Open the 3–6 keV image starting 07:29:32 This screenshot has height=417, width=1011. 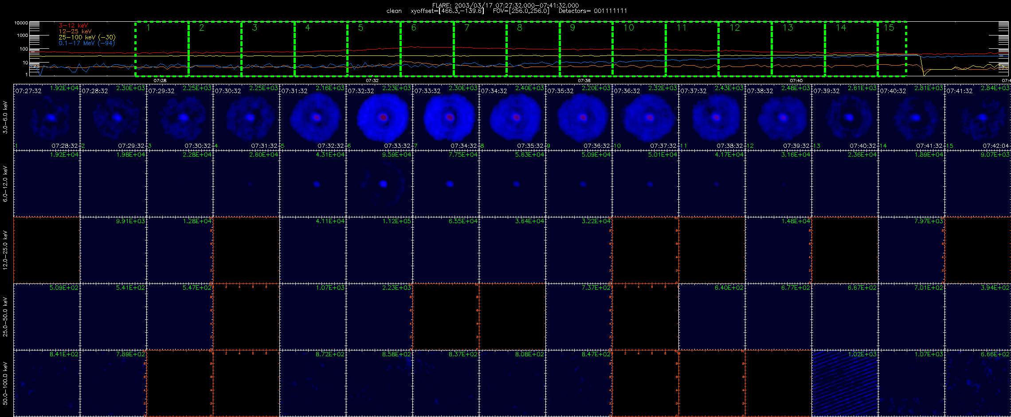point(180,117)
